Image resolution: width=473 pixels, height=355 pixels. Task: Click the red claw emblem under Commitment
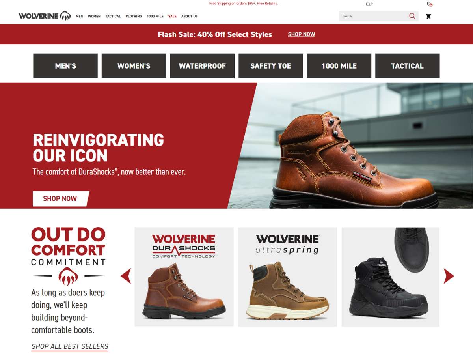68,276
